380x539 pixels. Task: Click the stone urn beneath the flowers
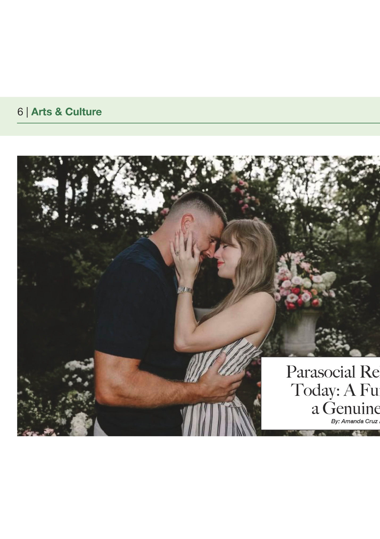(x=300, y=332)
